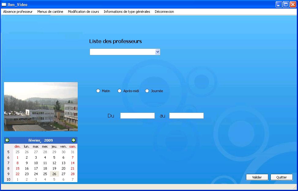The height and width of the screenshot is (191, 298).
Task: Select February 20 in the calendar
Action: click(63, 168)
